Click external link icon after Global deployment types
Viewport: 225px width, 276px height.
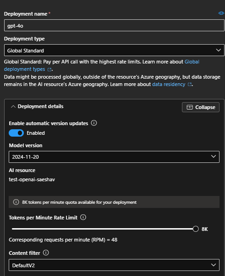49,70
